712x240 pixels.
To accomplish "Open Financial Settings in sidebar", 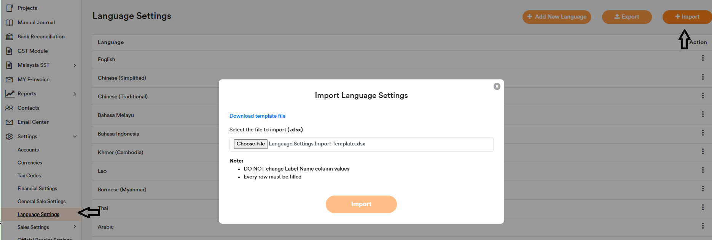I will pyautogui.click(x=37, y=188).
